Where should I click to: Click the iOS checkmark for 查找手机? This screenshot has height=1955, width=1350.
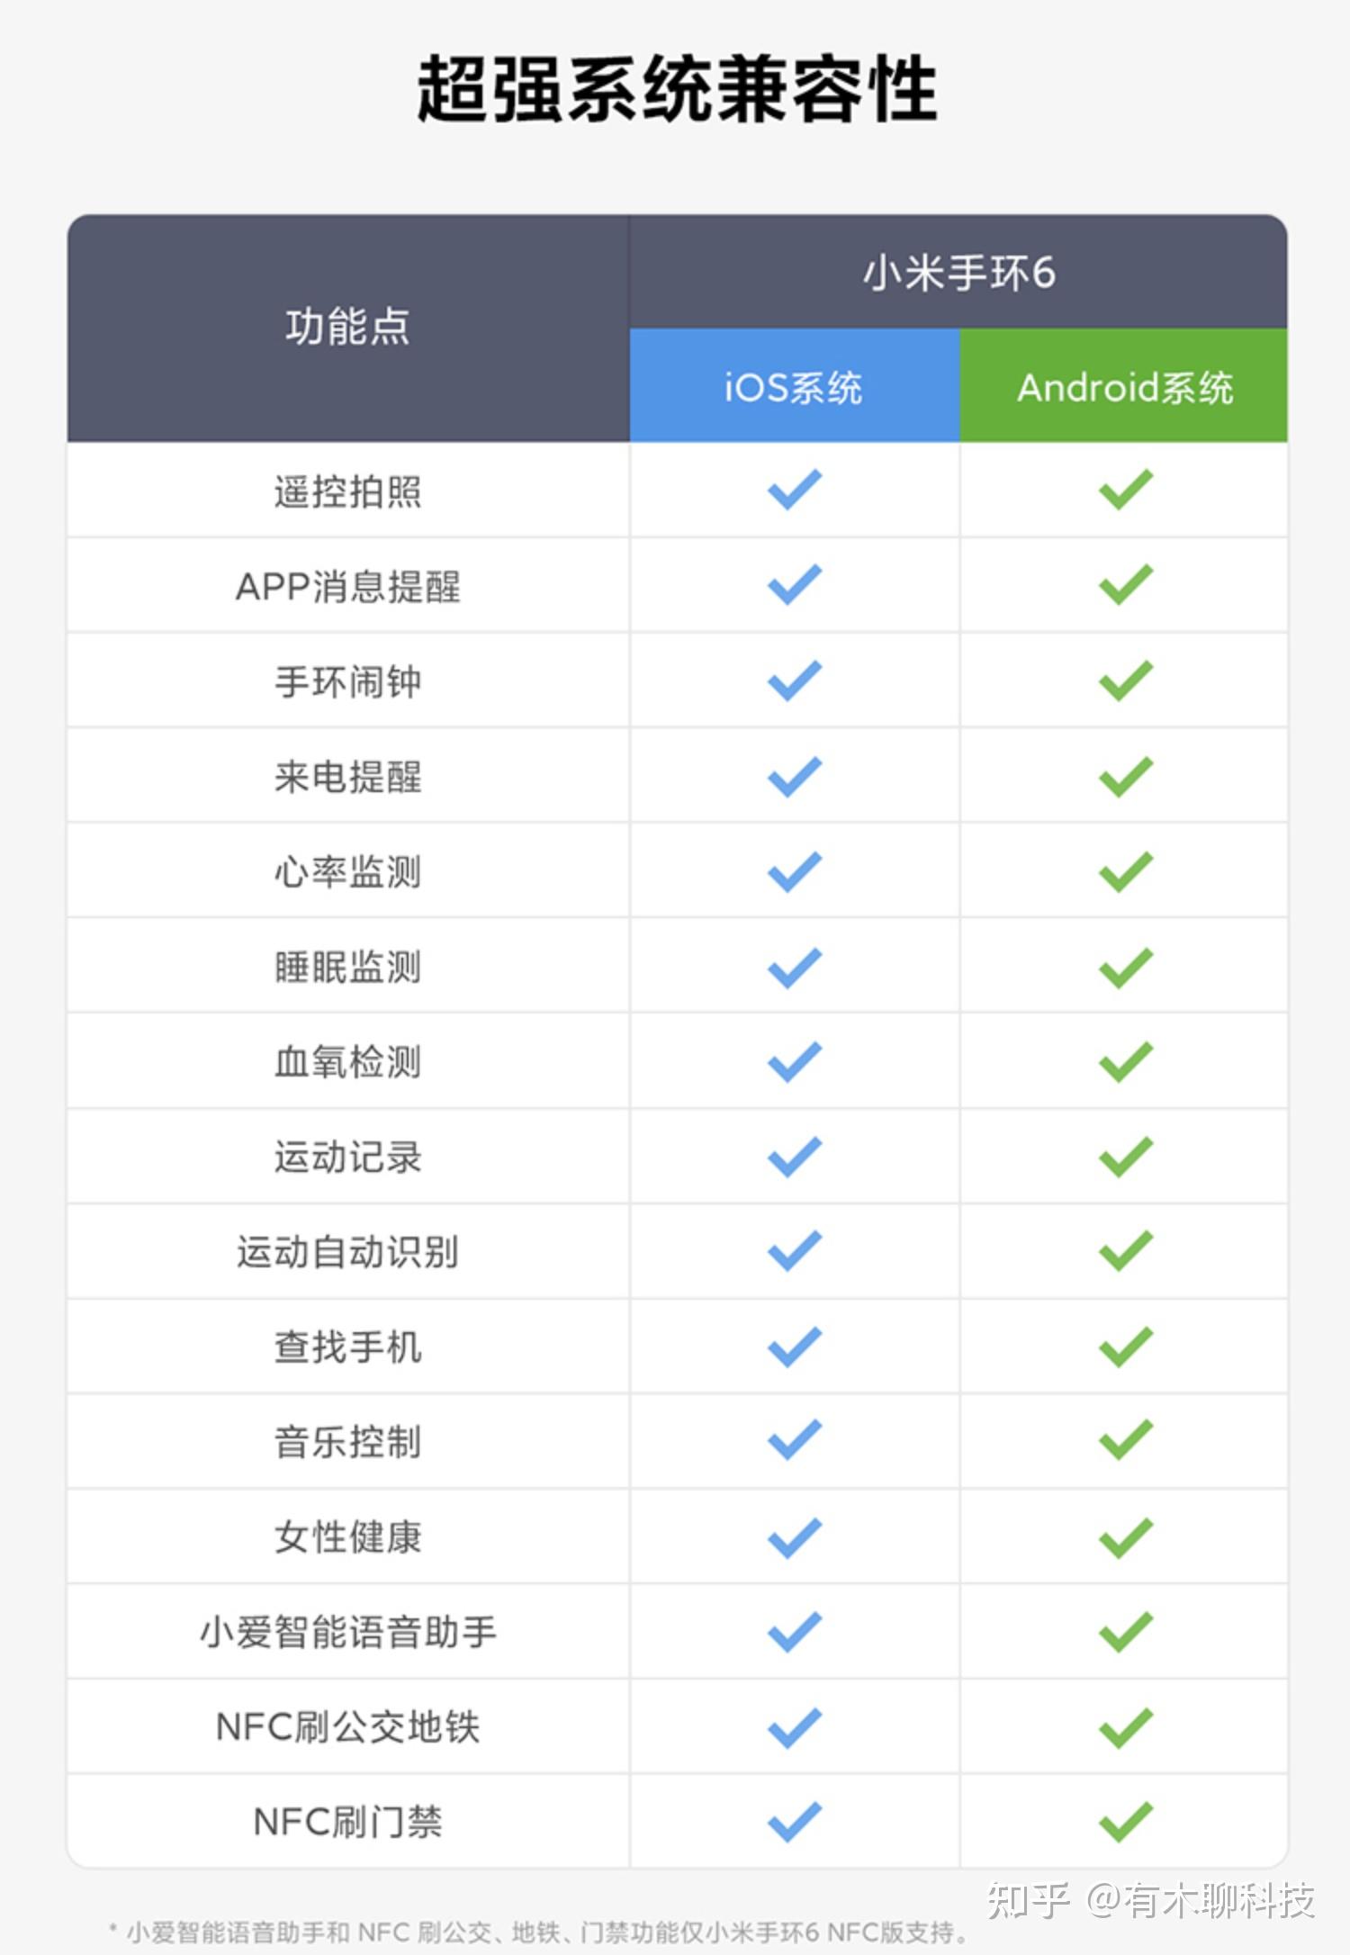(795, 1347)
